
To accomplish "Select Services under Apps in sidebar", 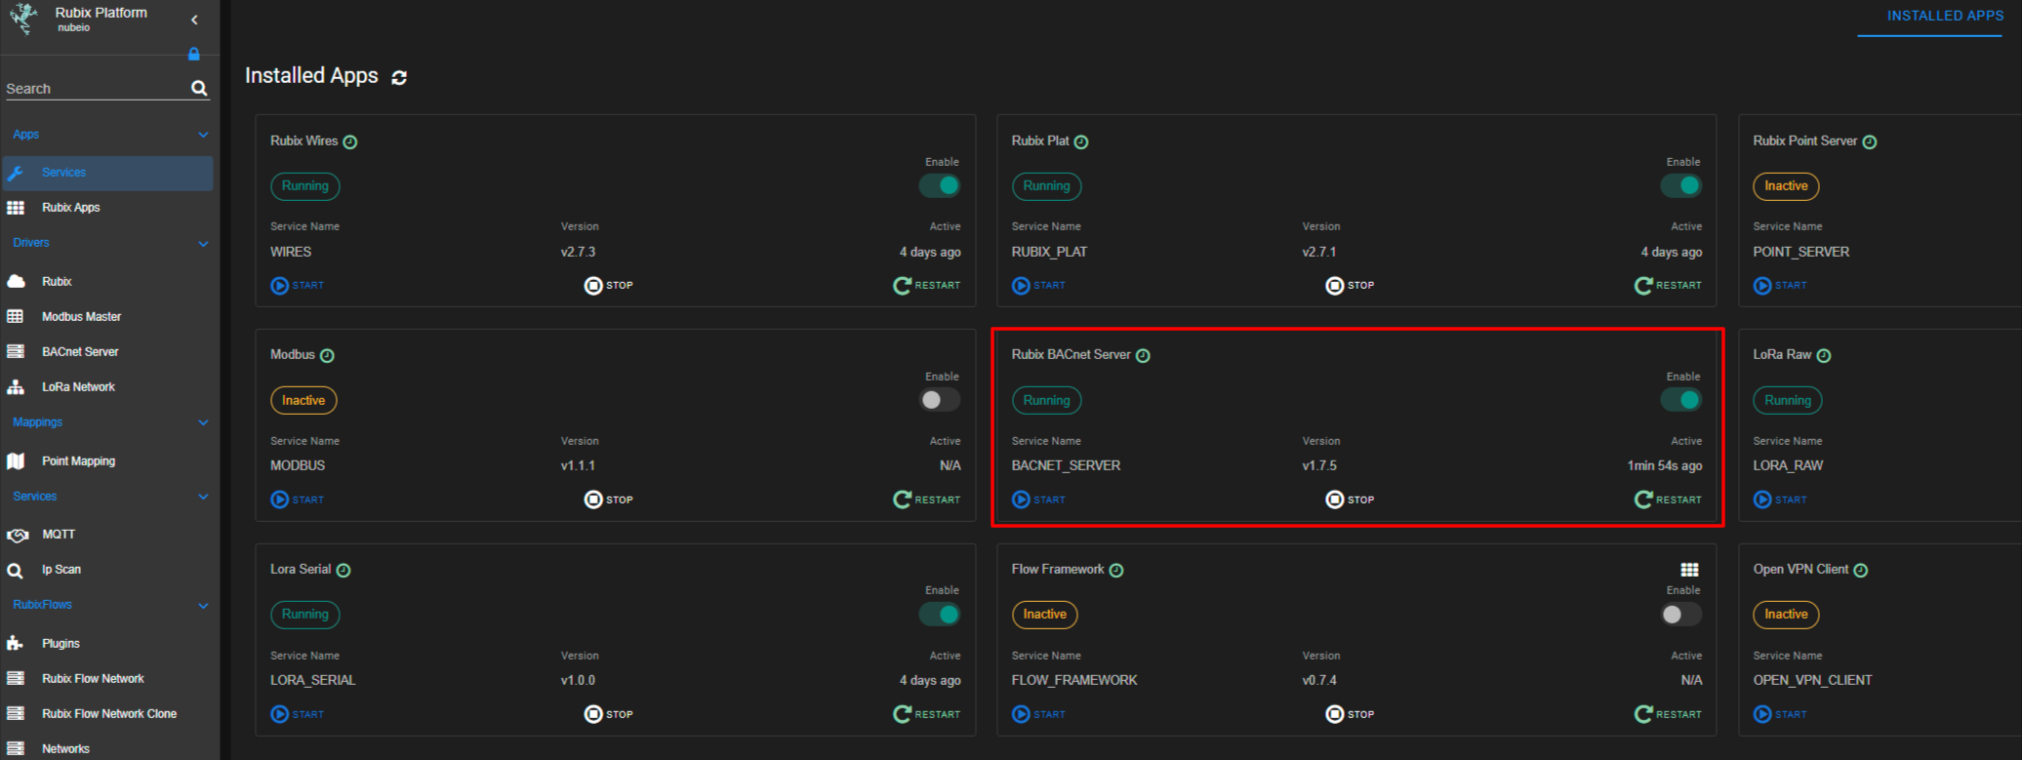I will (107, 173).
